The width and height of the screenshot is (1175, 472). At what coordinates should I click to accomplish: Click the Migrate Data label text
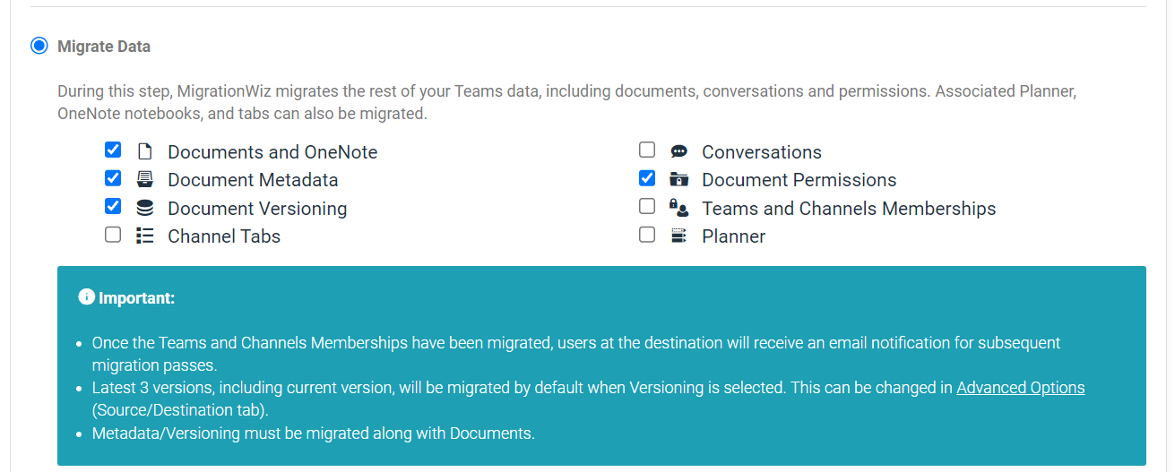coord(104,47)
